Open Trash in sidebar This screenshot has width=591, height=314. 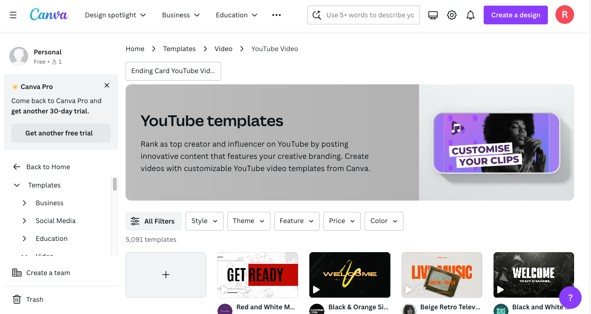coord(35,299)
